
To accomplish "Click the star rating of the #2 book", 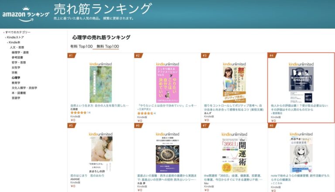I will tap(145, 113).
